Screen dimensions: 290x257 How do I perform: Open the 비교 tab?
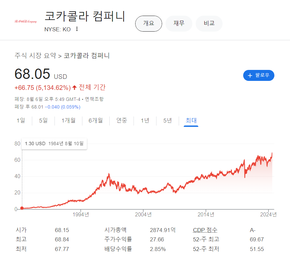pyautogui.click(x=209, y=24)
